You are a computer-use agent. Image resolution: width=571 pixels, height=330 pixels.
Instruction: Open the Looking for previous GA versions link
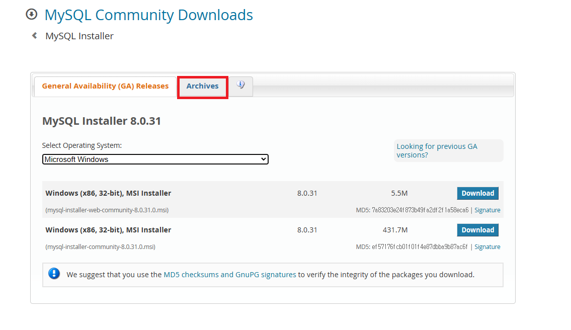click(x=437, y=150)
